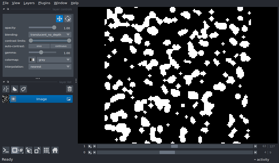Delete selected layer with trash icon

[x=70, y=89]
